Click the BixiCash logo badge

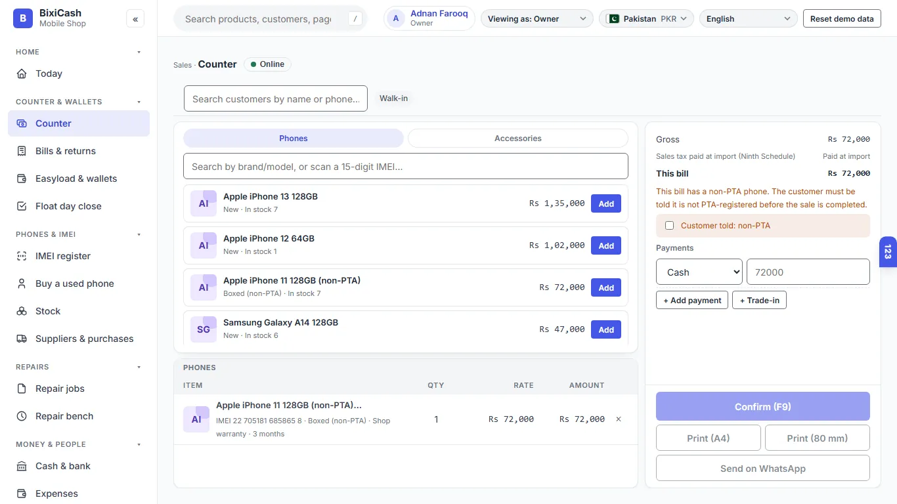[23, 18]
